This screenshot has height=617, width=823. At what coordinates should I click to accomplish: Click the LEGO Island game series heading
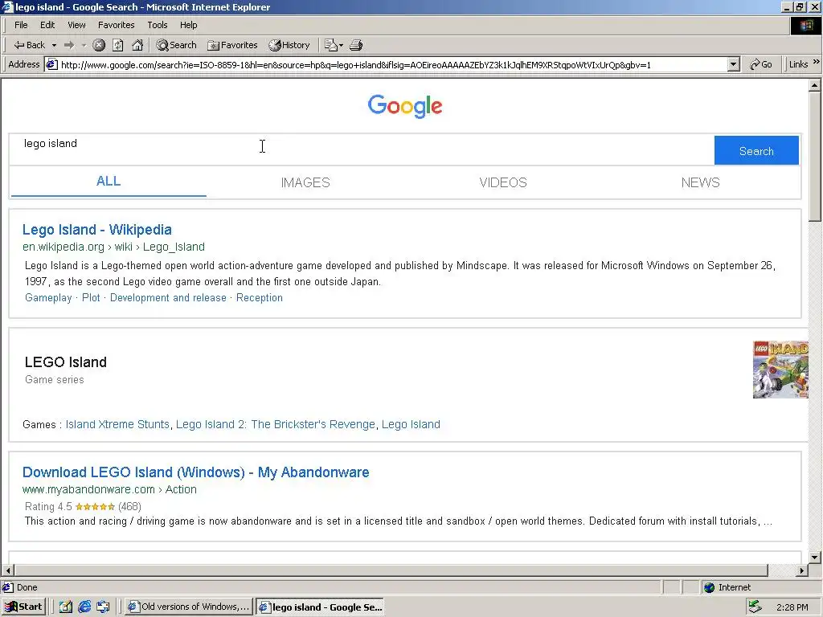point(66,362)
